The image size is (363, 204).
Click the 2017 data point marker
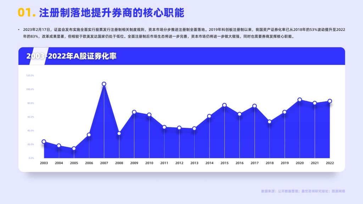tap(255, 106)
